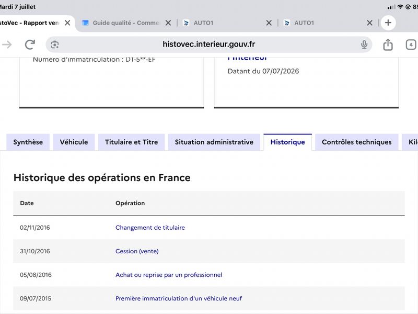Open the Google Lens camera search icon
The height and width of the screenshot is (314, 418).
pos(55,44)
